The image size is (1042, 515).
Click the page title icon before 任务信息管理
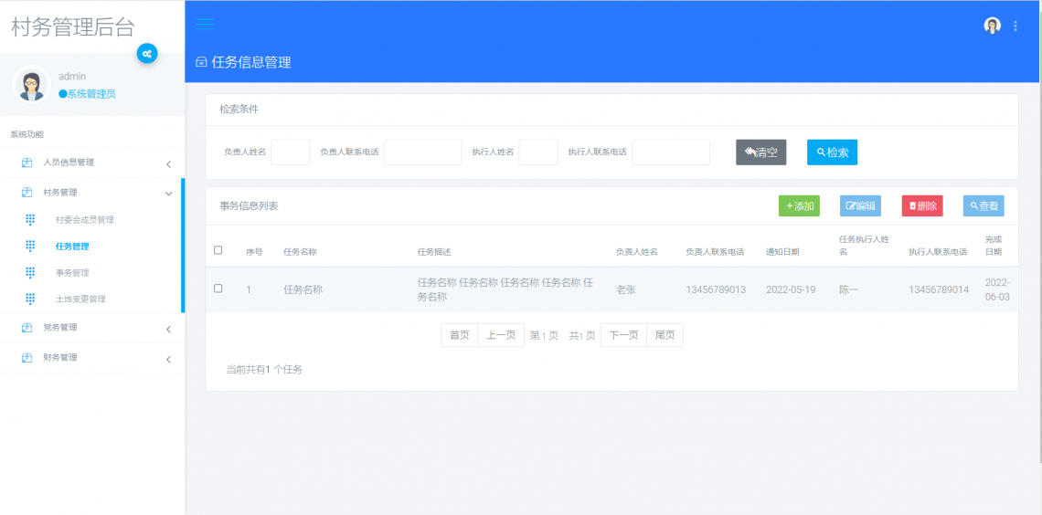(x=201, y=63)
